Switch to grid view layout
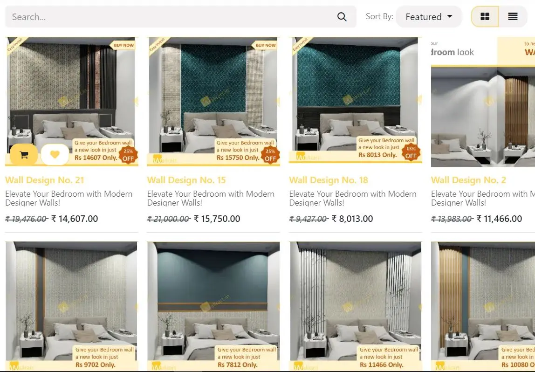 click(485, 16)
